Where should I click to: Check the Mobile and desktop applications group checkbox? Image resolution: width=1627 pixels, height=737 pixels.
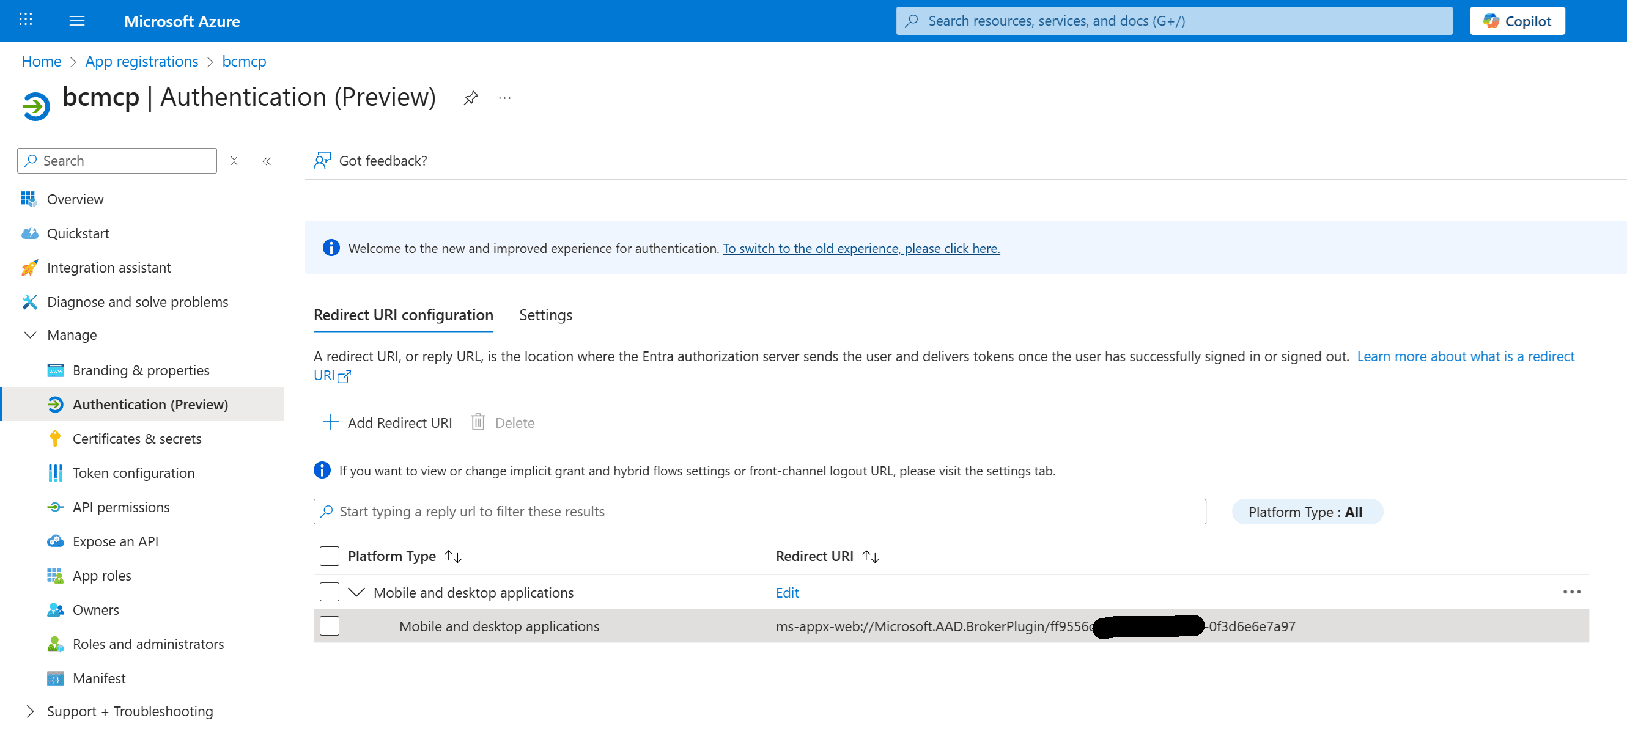coord(329,592)
